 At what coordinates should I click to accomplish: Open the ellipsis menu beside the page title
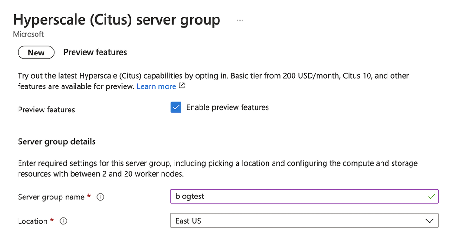click(x=240, y=20)
